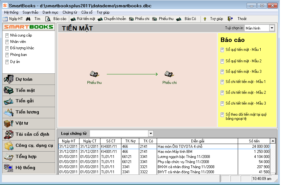Click the Số CT column header
This screenshot has height=185, width=281.
pos(111,141)
